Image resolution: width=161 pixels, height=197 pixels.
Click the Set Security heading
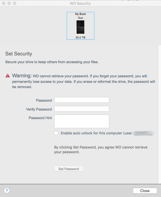tap(19, 54)
